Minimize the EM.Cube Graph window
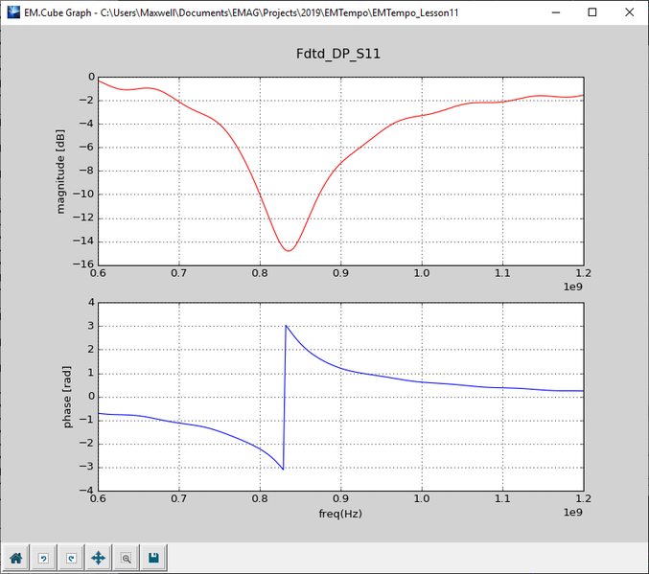The width and height of the screenshot is (649, 574). (x=548, y=12)
